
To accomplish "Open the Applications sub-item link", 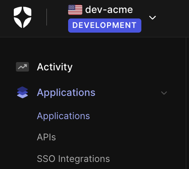I will 63,116.
